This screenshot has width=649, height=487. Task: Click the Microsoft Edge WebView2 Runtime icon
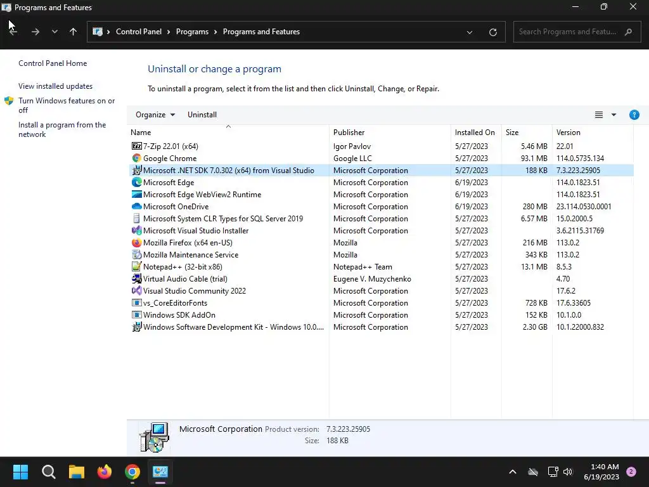(x=137, y=194)
